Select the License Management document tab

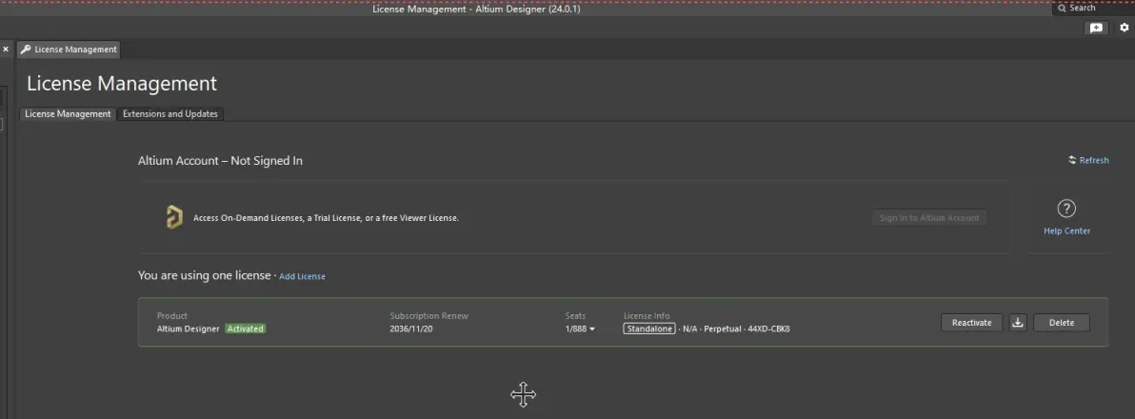click(x=69, y=50)
